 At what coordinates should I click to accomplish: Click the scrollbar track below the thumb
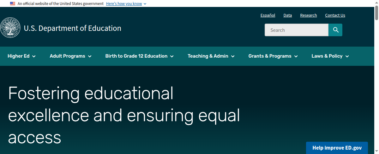[x=376, y=94]
